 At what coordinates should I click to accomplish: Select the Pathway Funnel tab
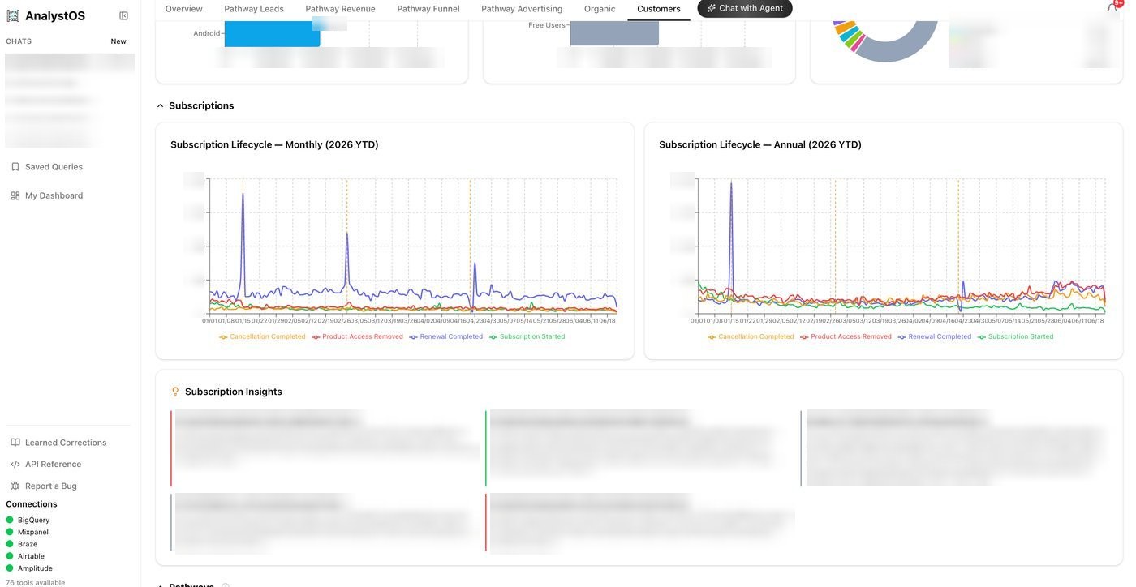(428, 9)
